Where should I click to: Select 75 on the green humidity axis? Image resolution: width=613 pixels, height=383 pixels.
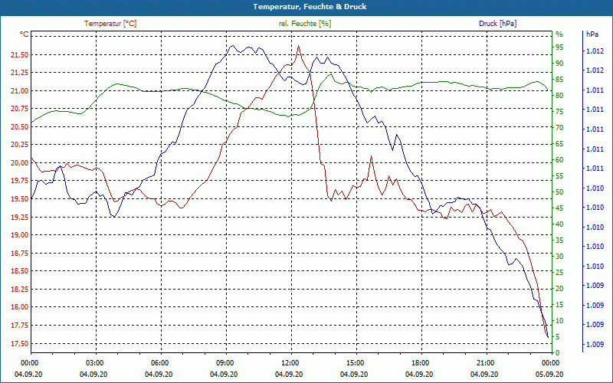(559, 112)
